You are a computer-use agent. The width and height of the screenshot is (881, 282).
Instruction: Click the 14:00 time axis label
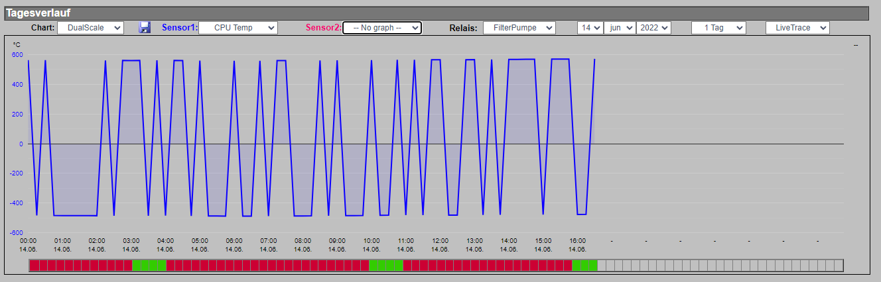point(509,241)
